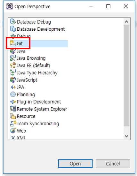Click the Git repository icon
This screenshot has width=137, height=176.
[13, 43]
